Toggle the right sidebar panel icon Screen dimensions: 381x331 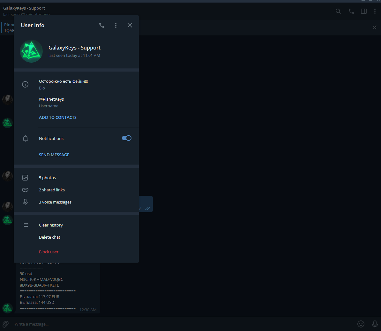pos(364,11)
